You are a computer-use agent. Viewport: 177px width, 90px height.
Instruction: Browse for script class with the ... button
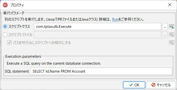165,27
